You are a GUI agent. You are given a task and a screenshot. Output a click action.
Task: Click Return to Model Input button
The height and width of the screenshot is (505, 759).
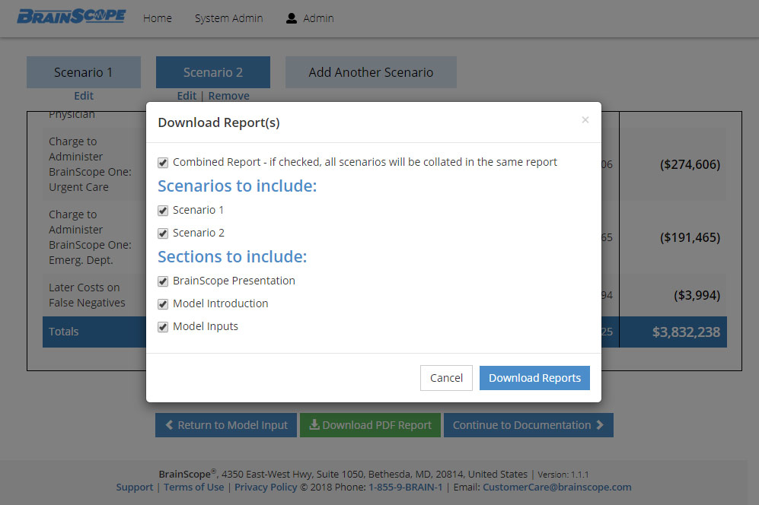(x=226, y=425)
